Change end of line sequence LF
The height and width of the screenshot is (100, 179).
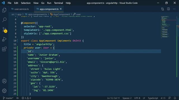144,98
